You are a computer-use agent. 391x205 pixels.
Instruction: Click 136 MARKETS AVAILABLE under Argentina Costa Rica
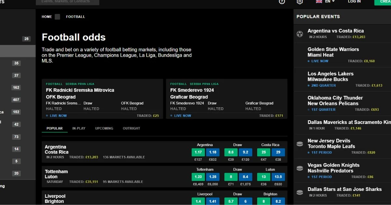pos(124,157)
